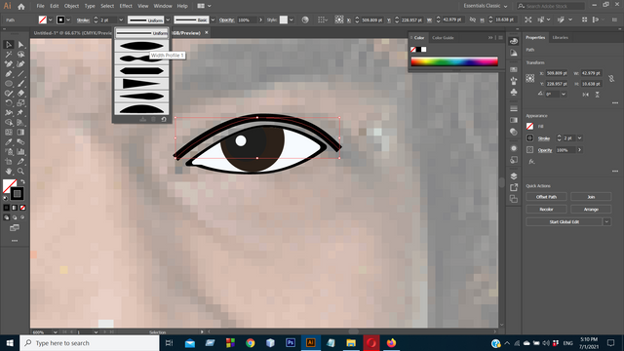624x351 pixels.
Task: Open variable width profile dropdown
Action: click(x=168, y=19)
